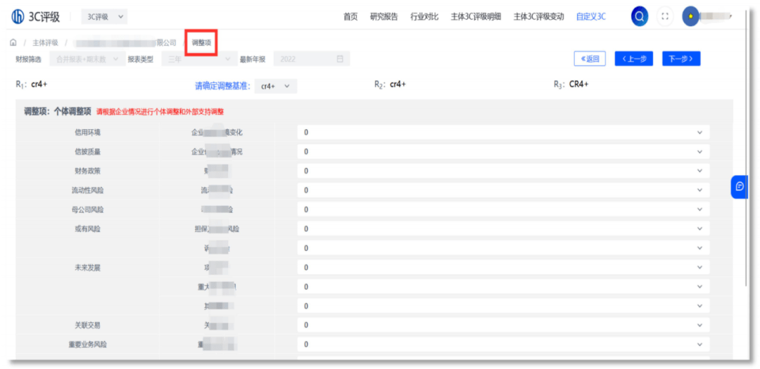The height and width of the screenshot is (369, 760).
Task: Click the 返回 button
Action: (x=590, y=59)
